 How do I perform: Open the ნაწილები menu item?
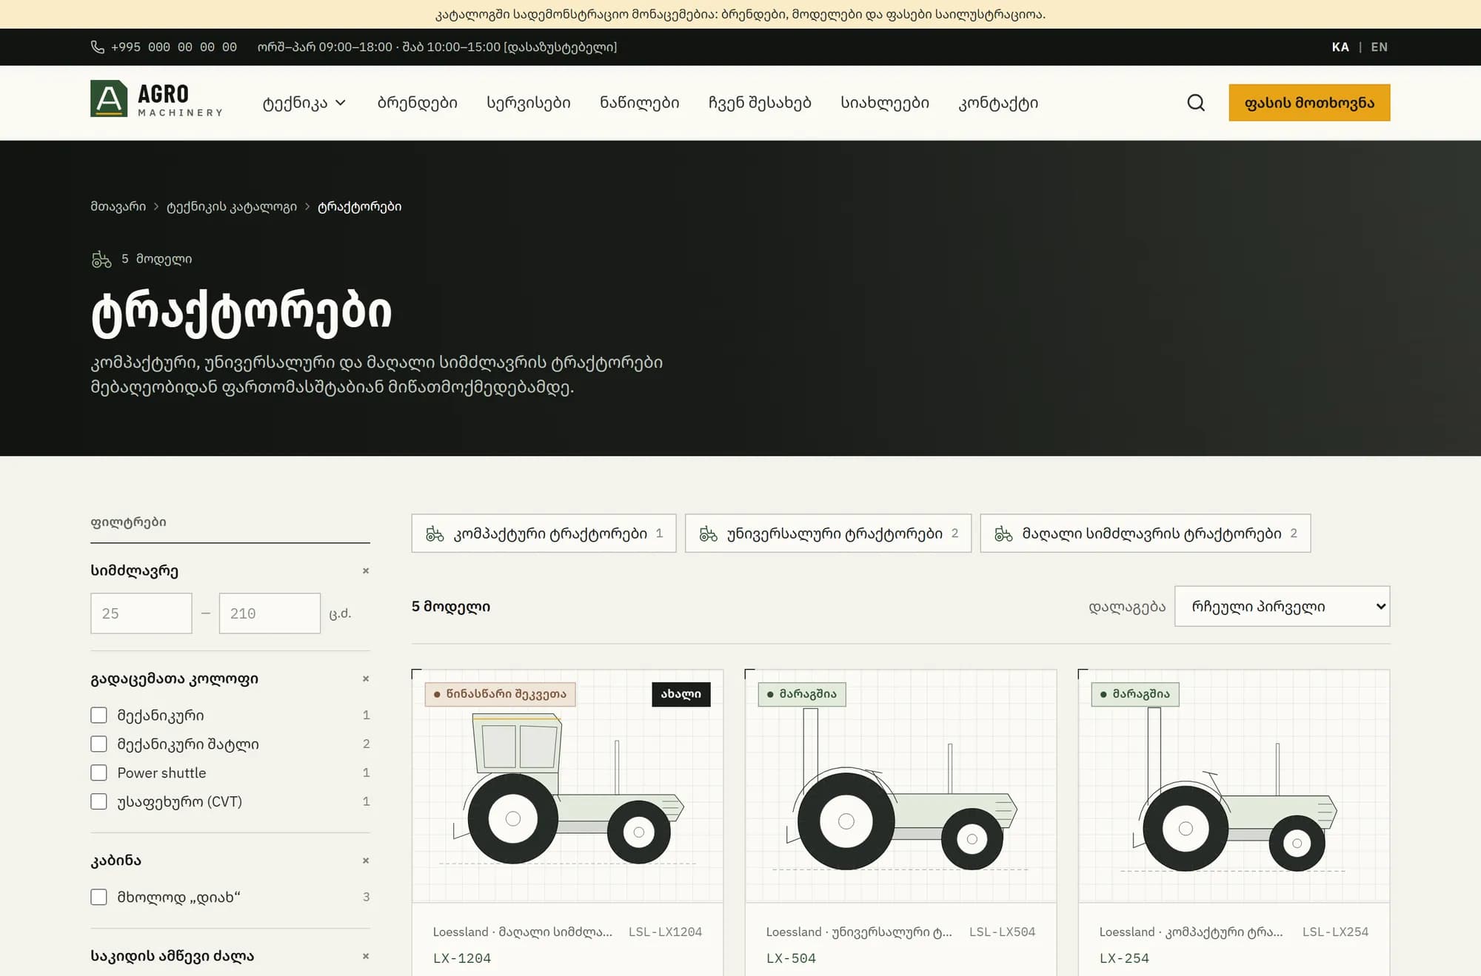point(639,103)
